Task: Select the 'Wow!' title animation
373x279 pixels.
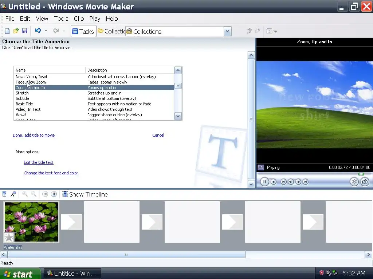Action: click(95, 115)
